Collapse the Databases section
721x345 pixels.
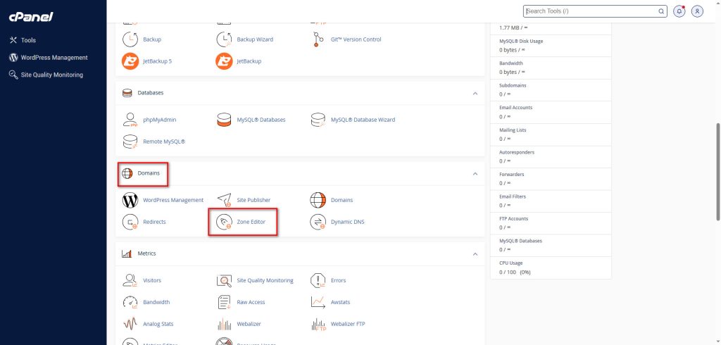[x=475, y=93]
